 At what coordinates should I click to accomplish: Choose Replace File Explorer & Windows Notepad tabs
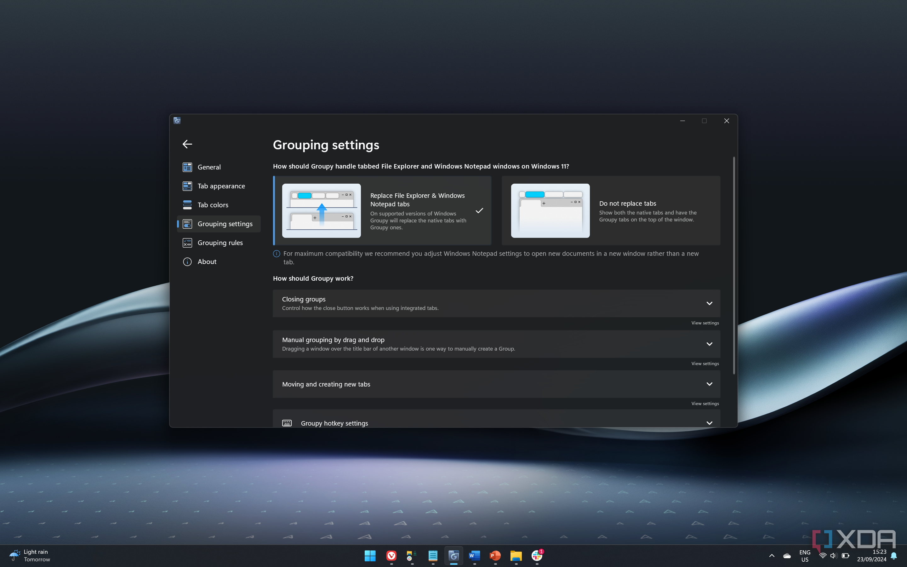(x=382, y=211)
